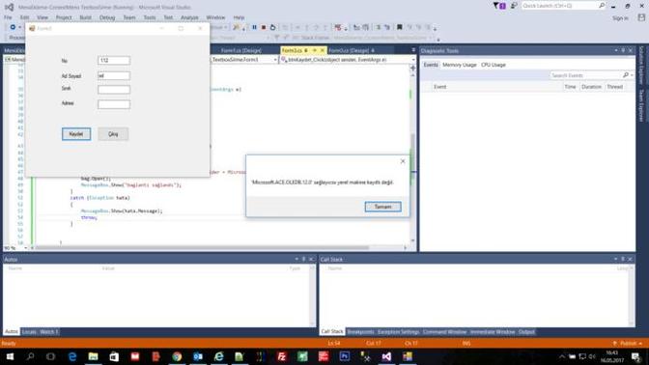Open Photoshop from the taskbar
This screenshot has width=649, height=365.
click(345, 356)
